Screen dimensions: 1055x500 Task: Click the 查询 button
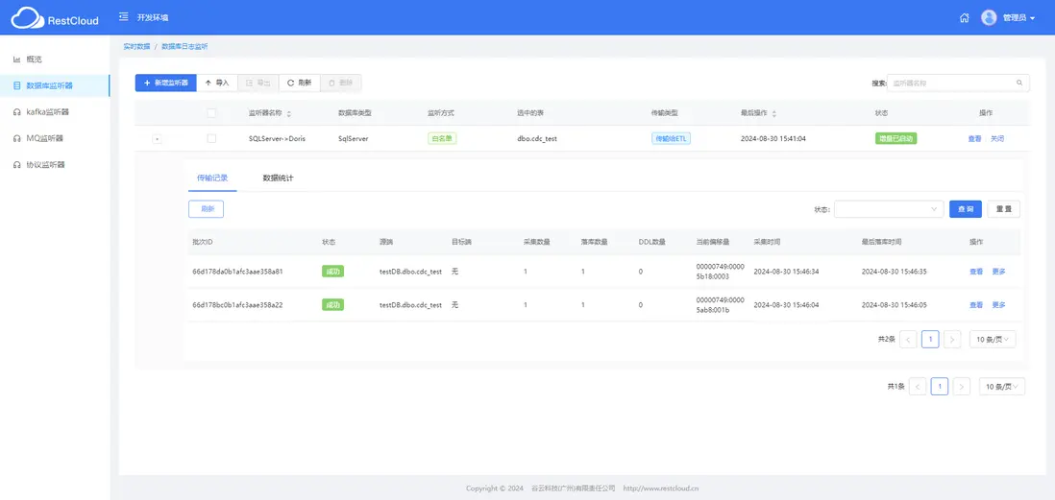(x=966, y=209)
